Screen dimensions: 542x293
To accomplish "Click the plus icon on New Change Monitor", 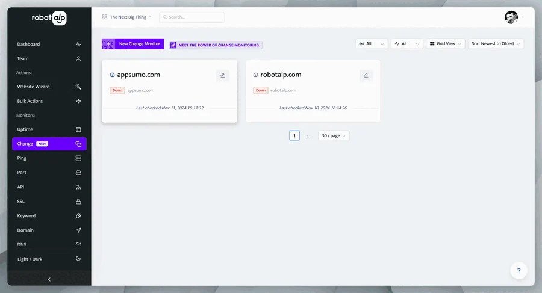I will click(108, 44).
